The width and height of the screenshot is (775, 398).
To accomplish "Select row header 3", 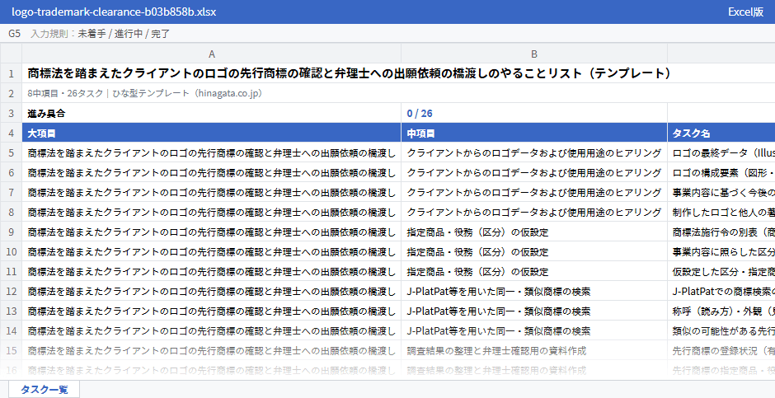I will point(11,113).
